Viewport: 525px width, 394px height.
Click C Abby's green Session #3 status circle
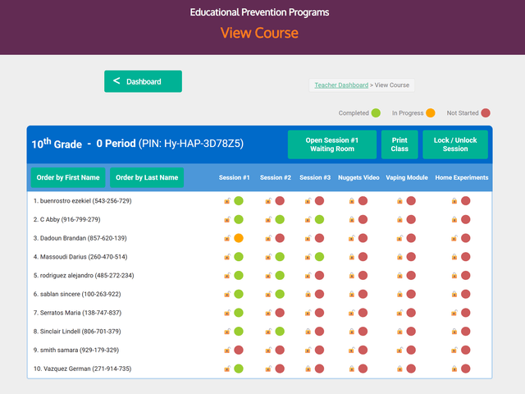[319, 219]
